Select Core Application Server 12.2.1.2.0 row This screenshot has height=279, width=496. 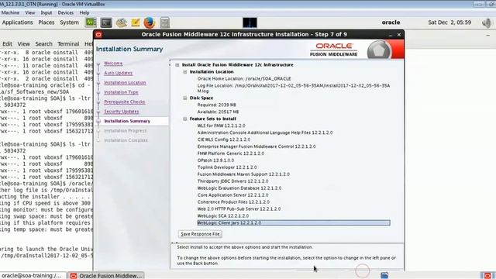[x=232, y=195]
